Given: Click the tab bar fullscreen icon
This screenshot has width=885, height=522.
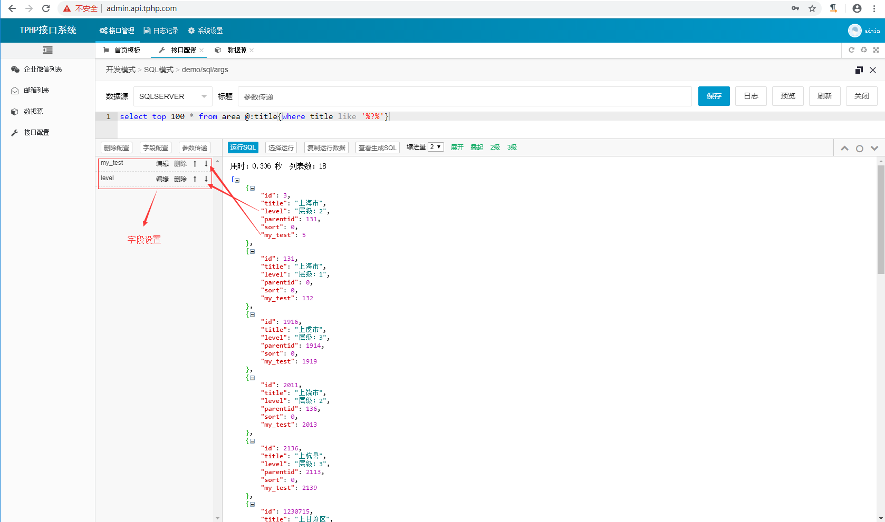Looking at the screenshot, I should (x=876, y=50).
